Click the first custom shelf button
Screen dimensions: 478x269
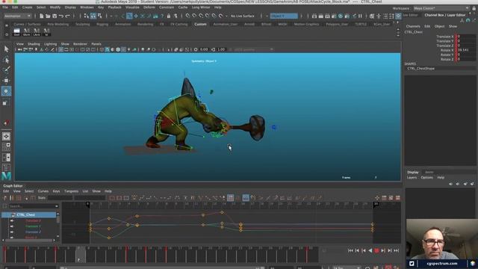tap(16, 31)
